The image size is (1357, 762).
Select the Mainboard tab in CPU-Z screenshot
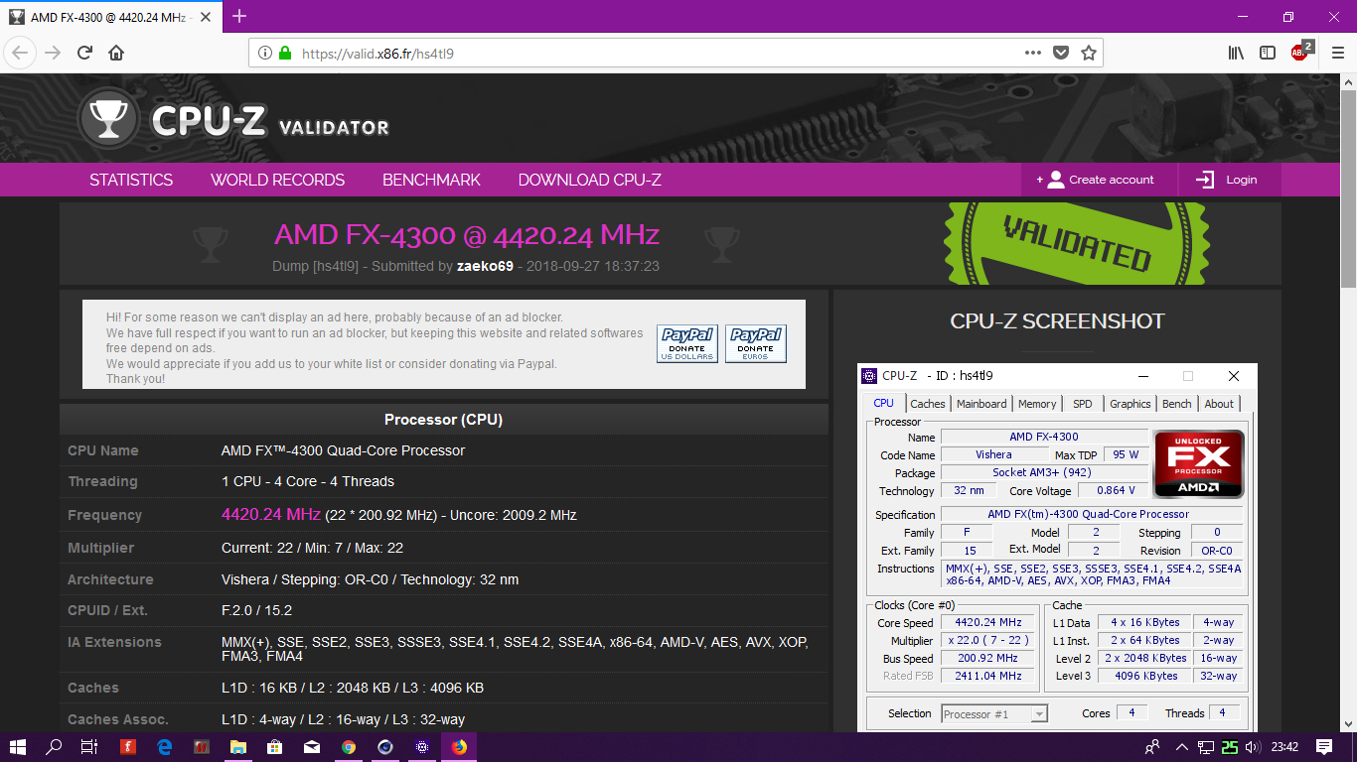coord(981,404)
